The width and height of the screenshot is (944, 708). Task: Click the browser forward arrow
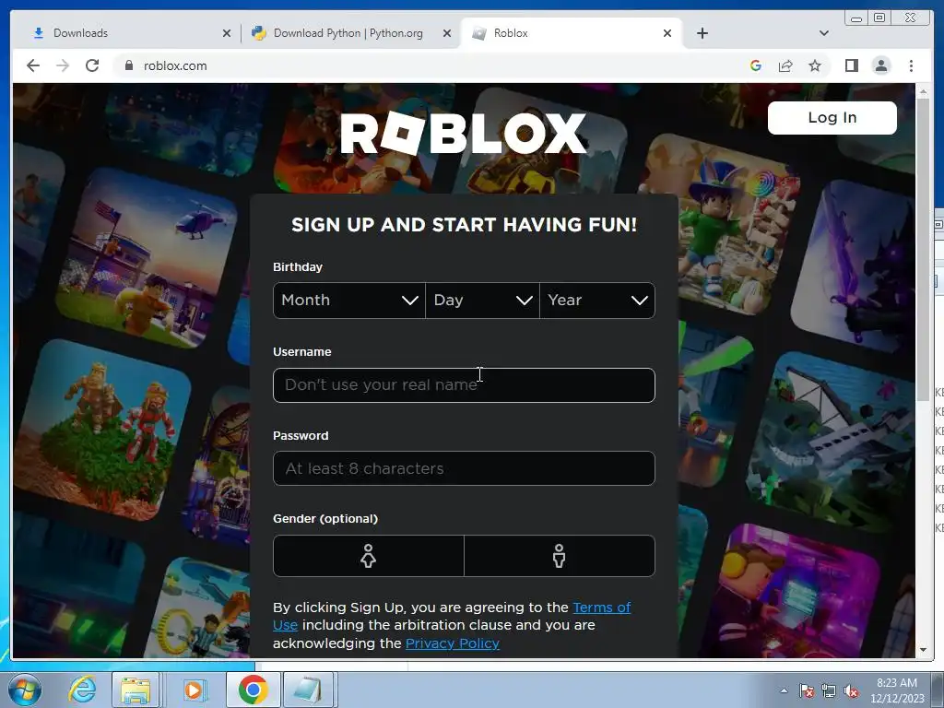coord(63,65)
